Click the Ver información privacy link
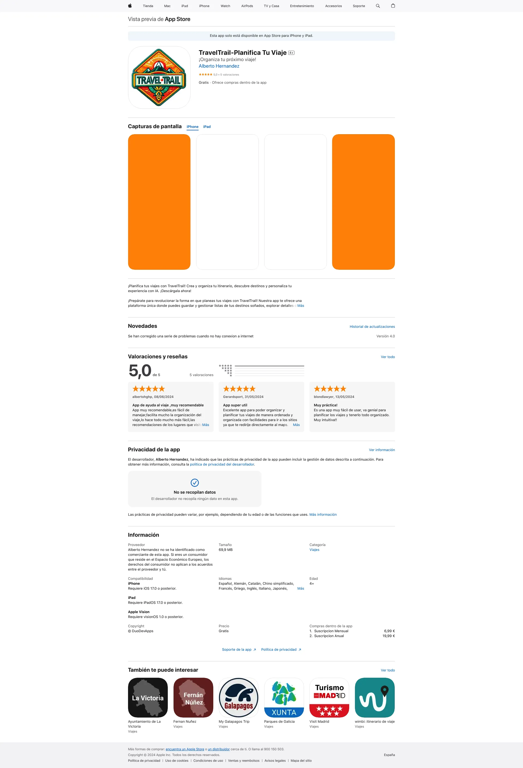Image resolution: width=523 pixels, height=768 pixels. pyautogui.click(x=382, y=450)
